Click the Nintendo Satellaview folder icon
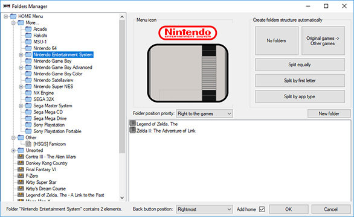This screenshot has width=354, height=217. pyautogui.click(x=28, y=80)
